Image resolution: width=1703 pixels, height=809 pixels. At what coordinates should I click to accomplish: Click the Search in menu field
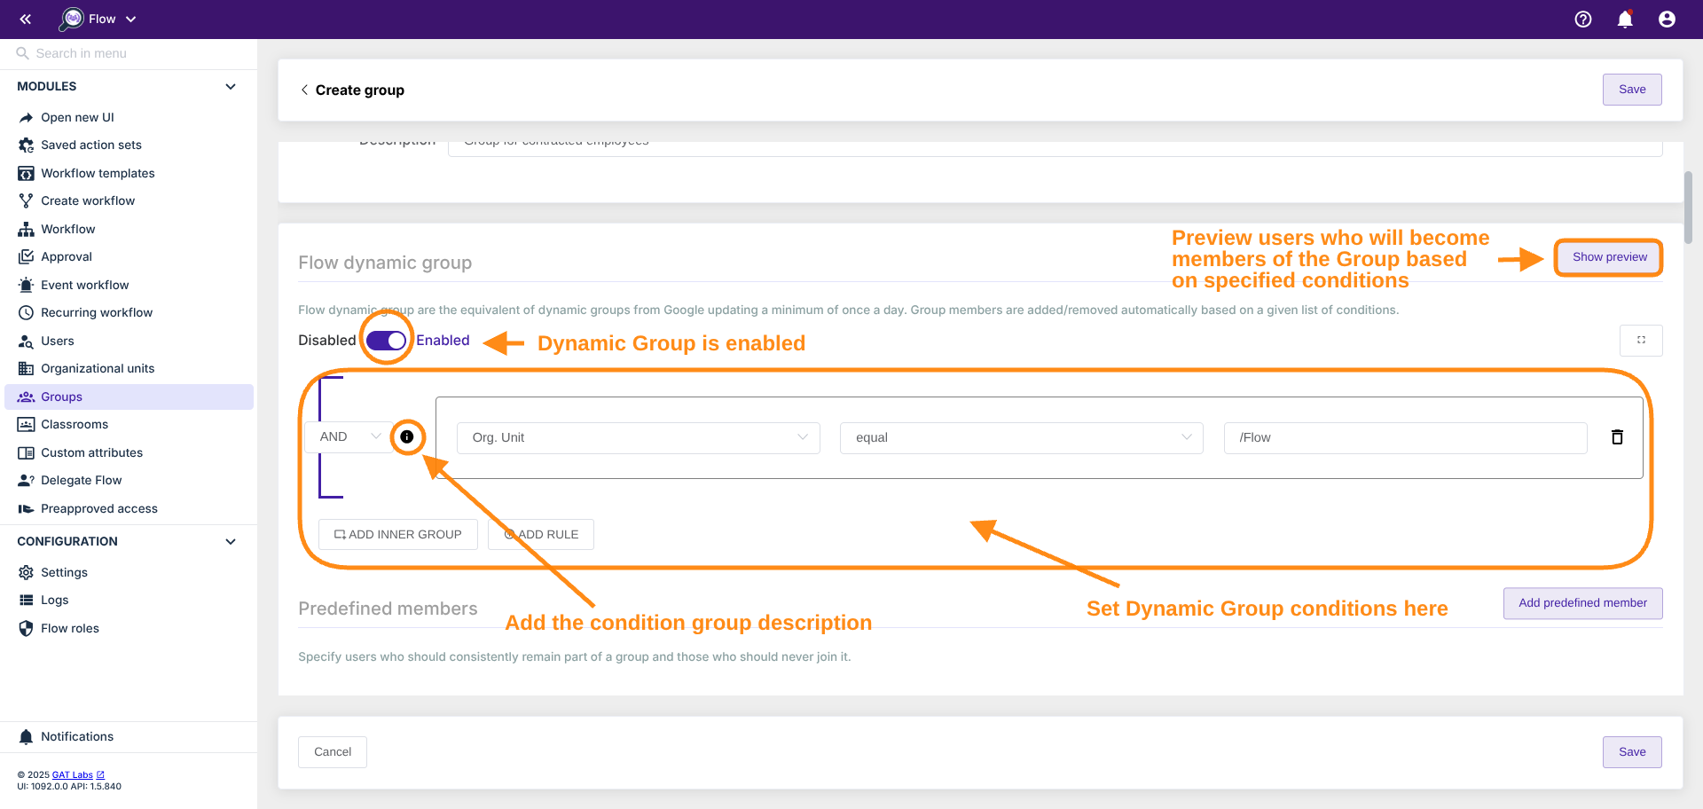(x=129, y=53)
